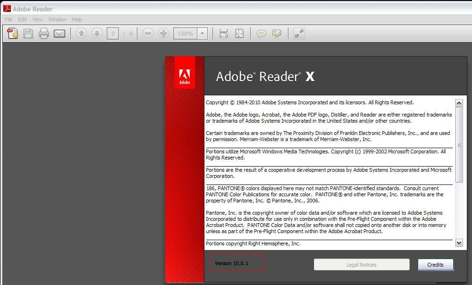Open the File menu
This screenshot has height=285, width=472.
pos(8,19)
